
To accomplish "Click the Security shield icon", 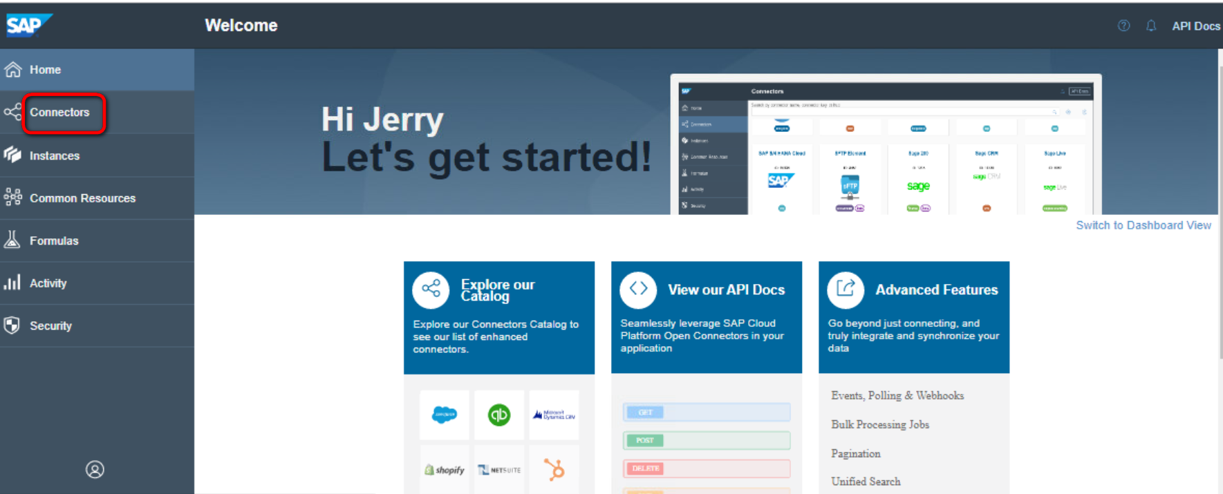I will [12, 325].
